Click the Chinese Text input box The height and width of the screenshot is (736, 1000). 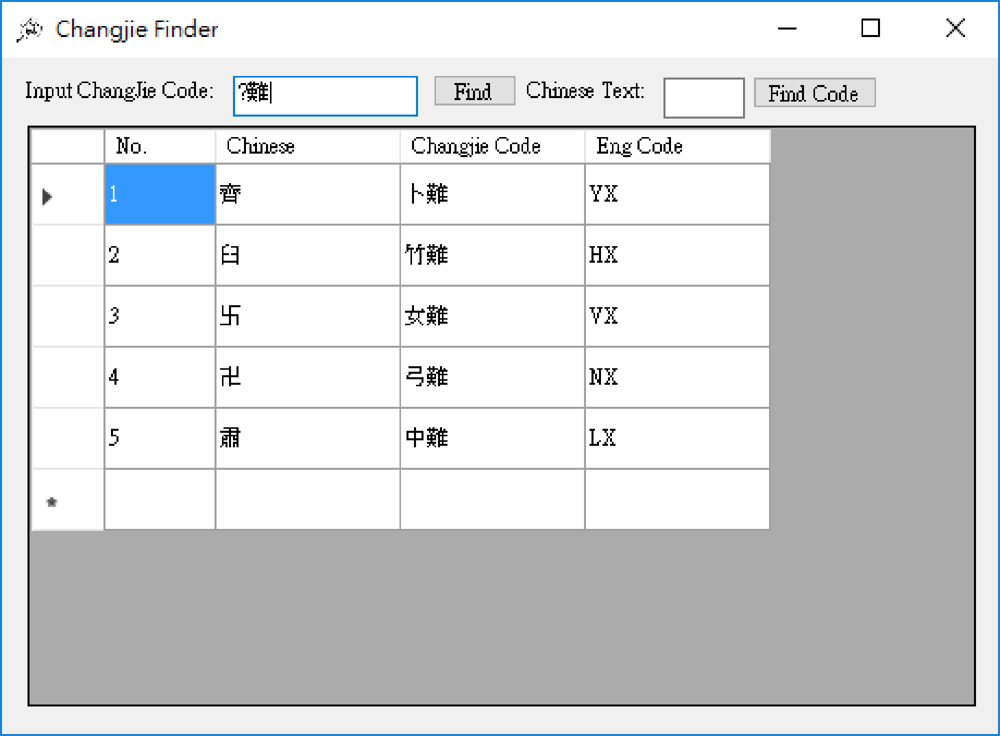pyautogui.click(x=703, y=98)
